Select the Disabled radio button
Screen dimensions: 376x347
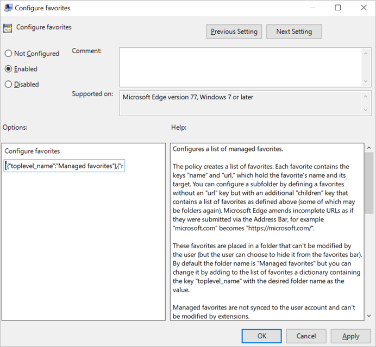8,84
